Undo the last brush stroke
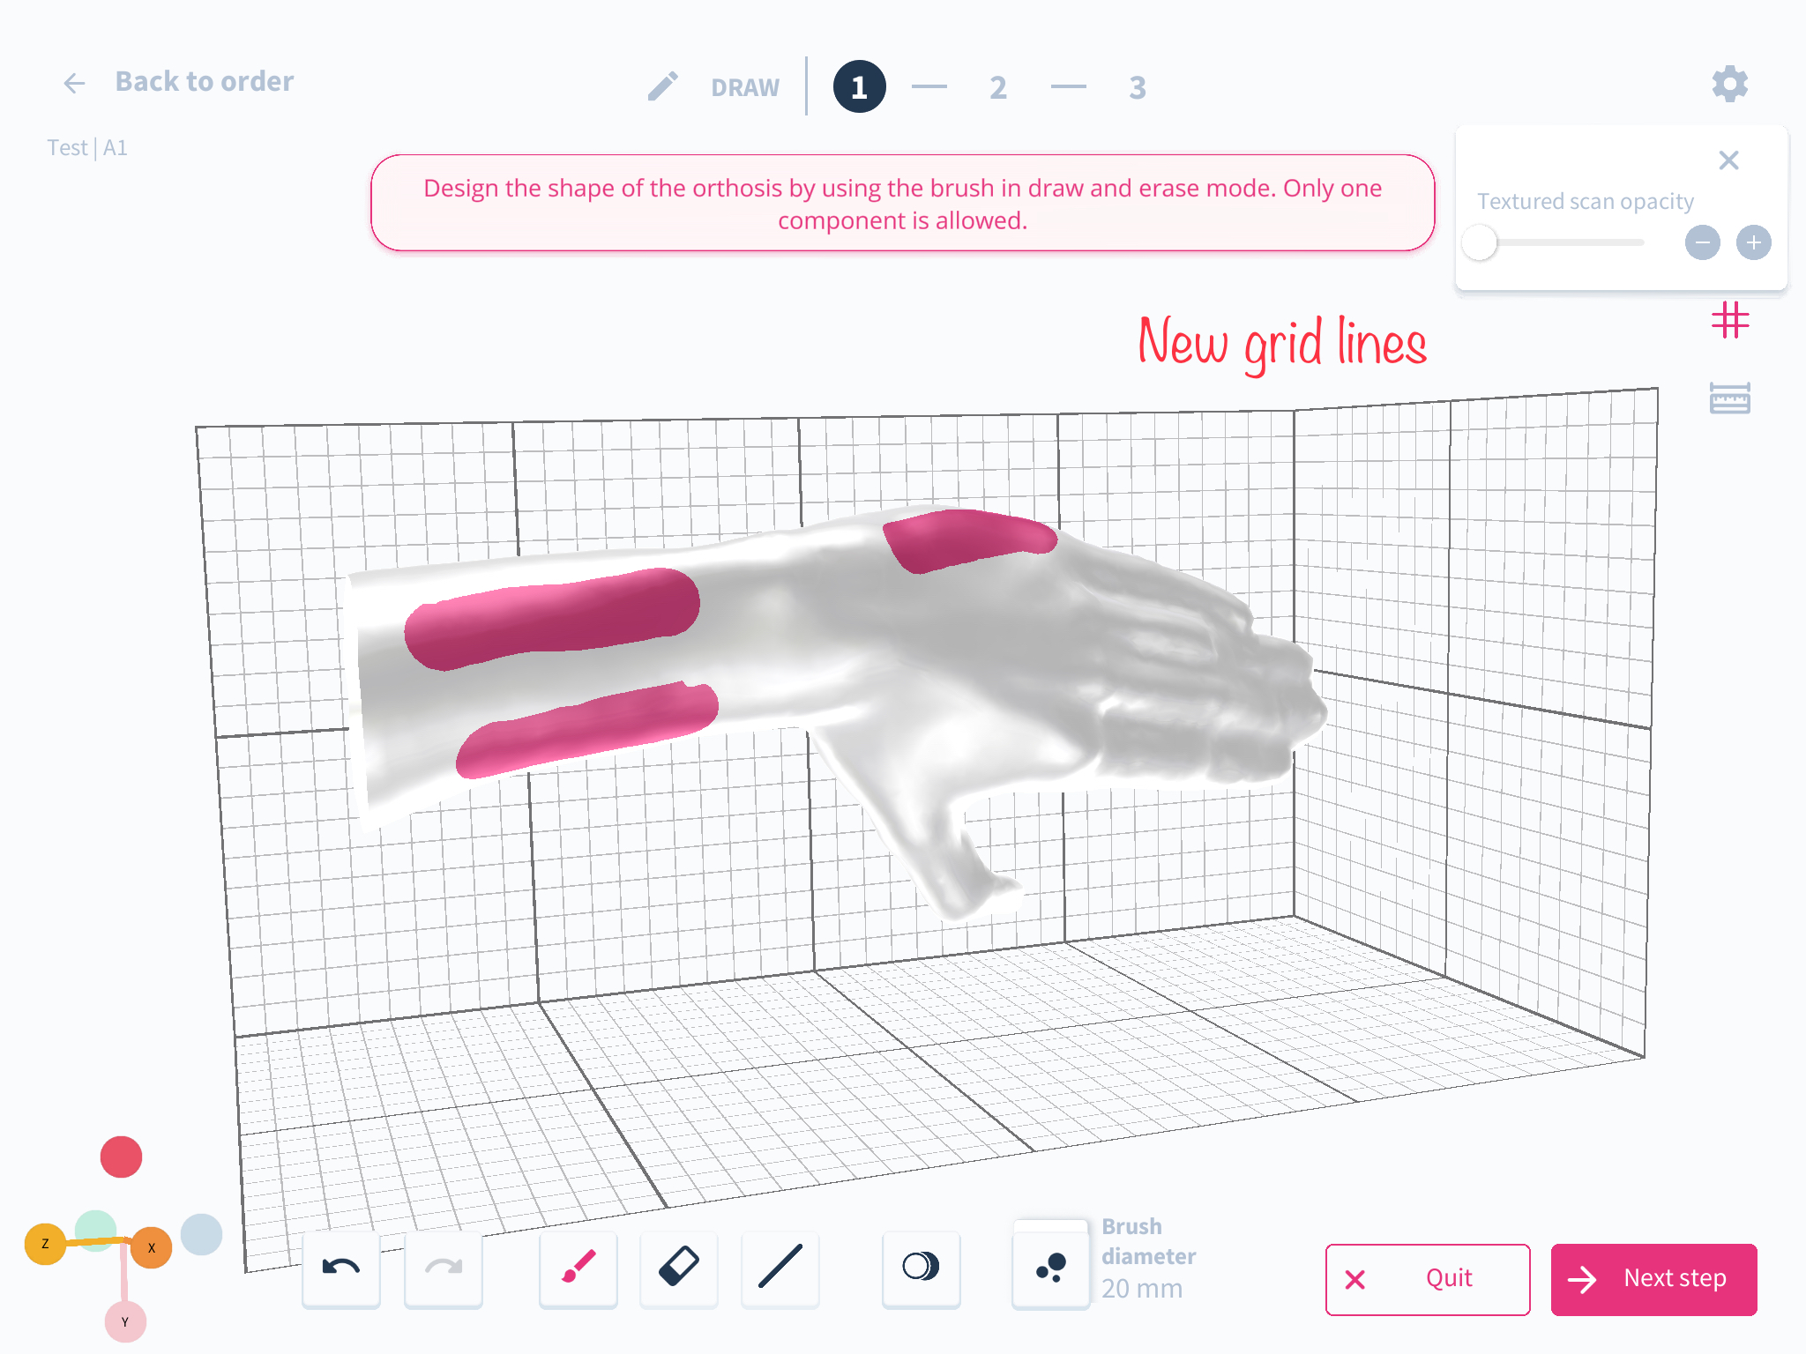 click(341, 1268)
